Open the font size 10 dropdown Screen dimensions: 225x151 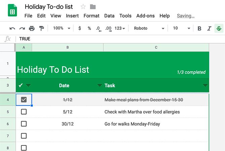click(181, 29)
